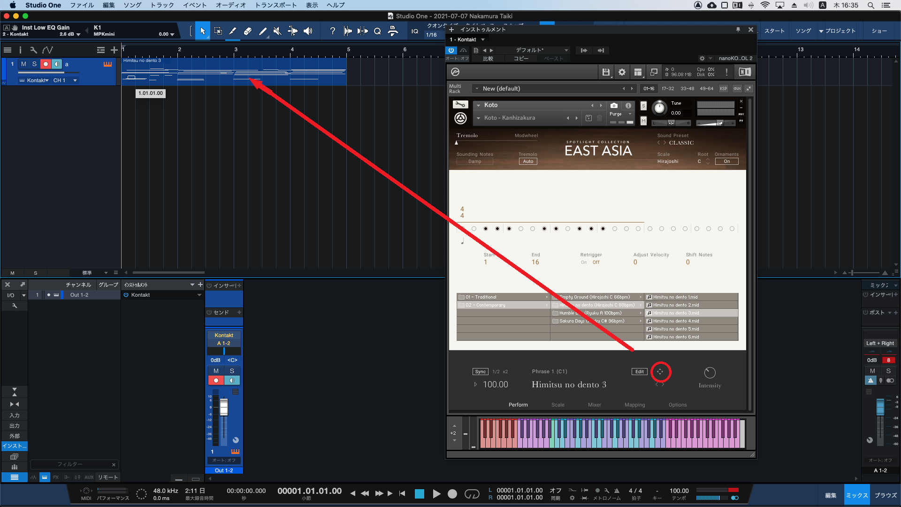
Task: Toggle the Ornaments On switch
Action: [x=726, y=161]
